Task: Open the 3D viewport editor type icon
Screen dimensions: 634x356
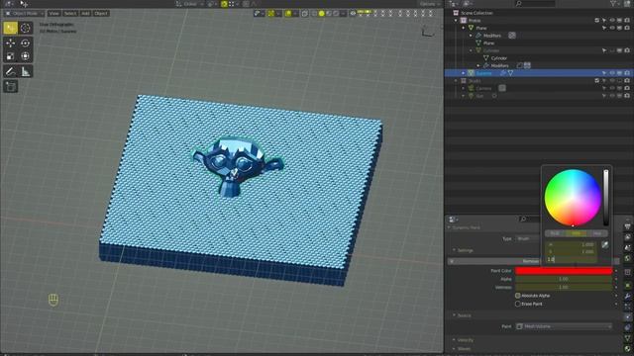Action: (x=9, y=4)
